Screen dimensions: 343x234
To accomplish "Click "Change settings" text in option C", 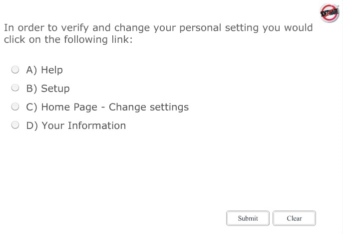I will (149, 107).
